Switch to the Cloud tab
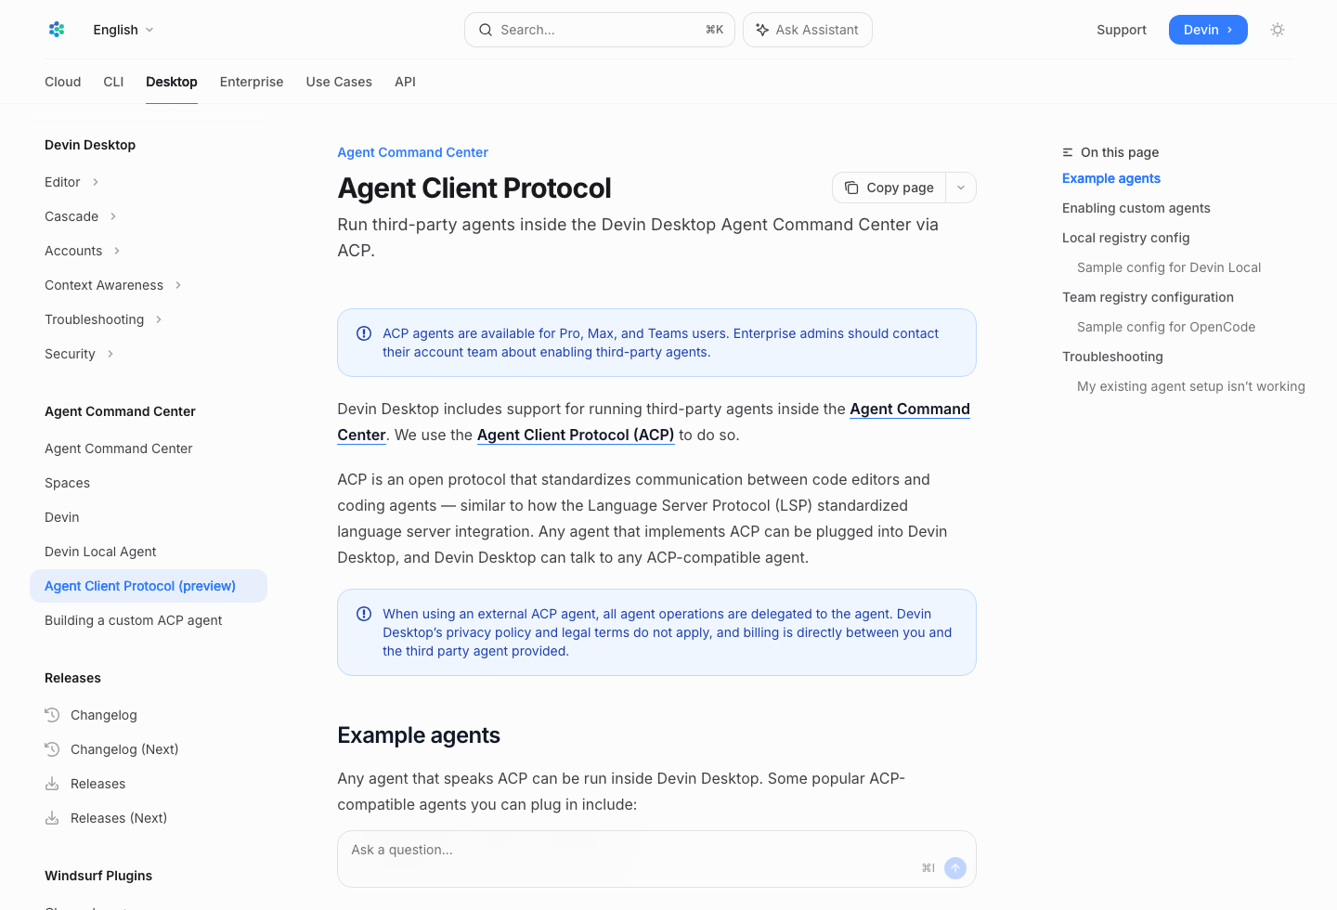 tap(63, 82)
